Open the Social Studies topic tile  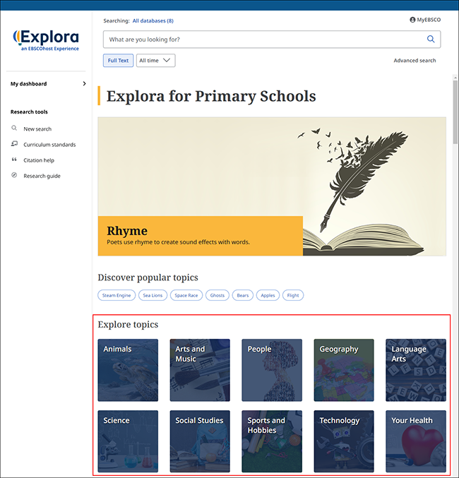coord(200,441)
